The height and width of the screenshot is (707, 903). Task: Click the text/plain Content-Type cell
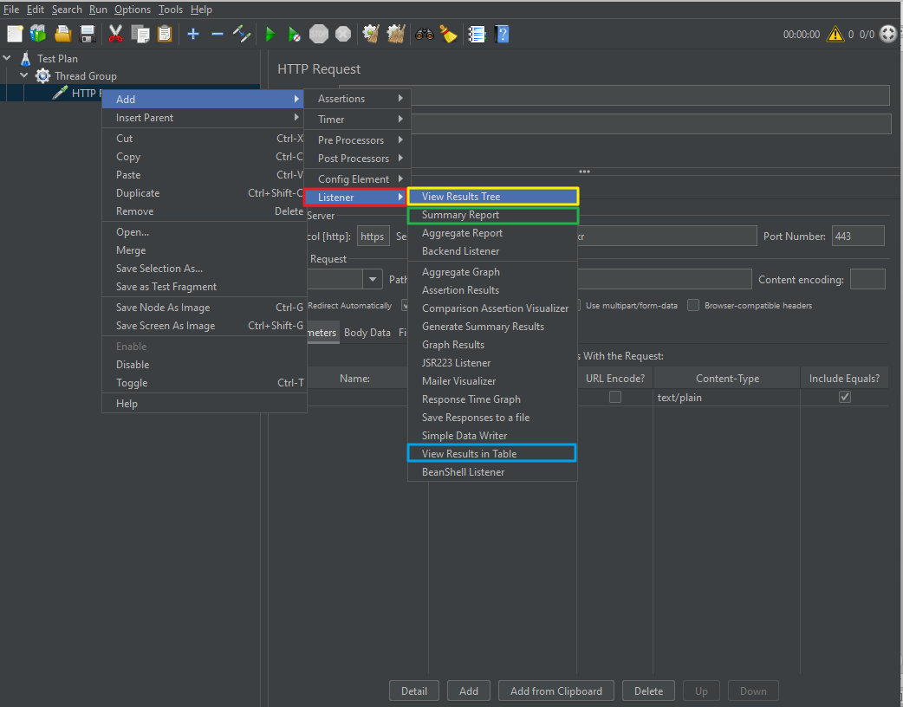(726, 398)
